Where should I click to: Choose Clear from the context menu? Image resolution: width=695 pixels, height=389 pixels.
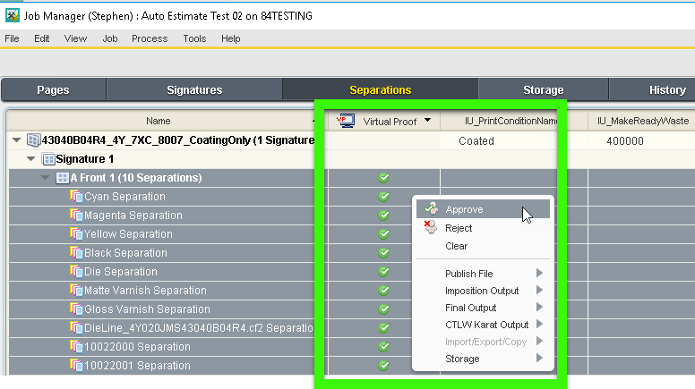click(x=456, y=246)
